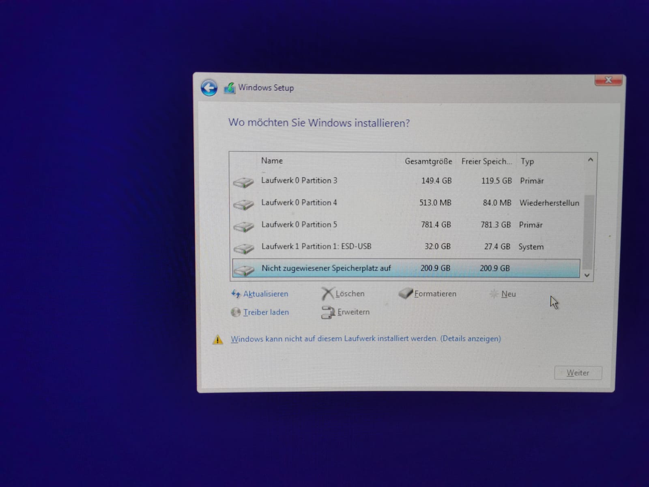Create new partition with Neu link

tap(509, 294)
